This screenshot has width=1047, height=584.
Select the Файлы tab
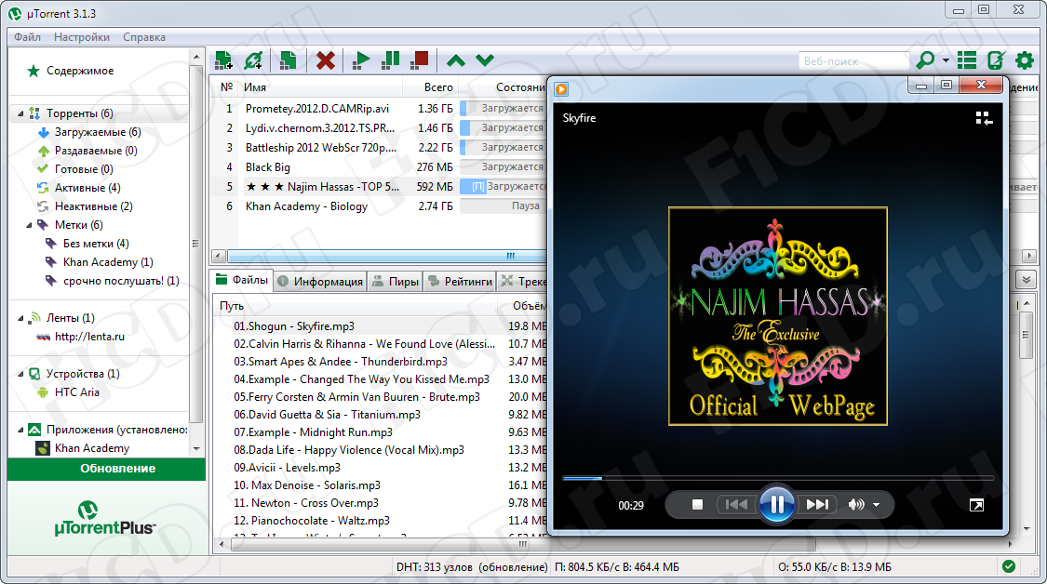coord(242,280)
